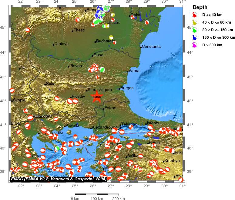Click the Plovdiv city label
This screenshot has width=235, height=200.
click(x=78, y=96)
